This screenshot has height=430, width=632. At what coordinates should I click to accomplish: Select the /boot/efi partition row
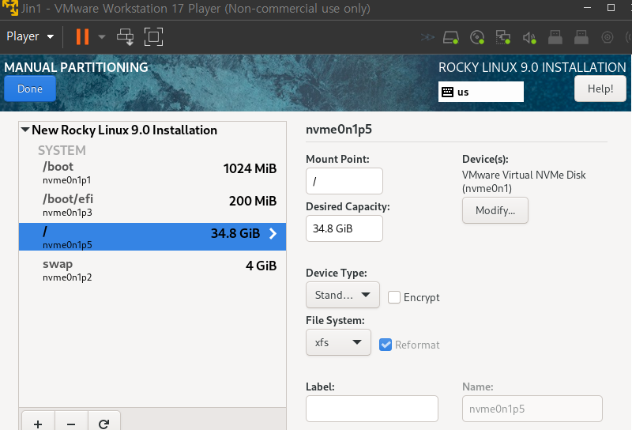coord(152,205)
